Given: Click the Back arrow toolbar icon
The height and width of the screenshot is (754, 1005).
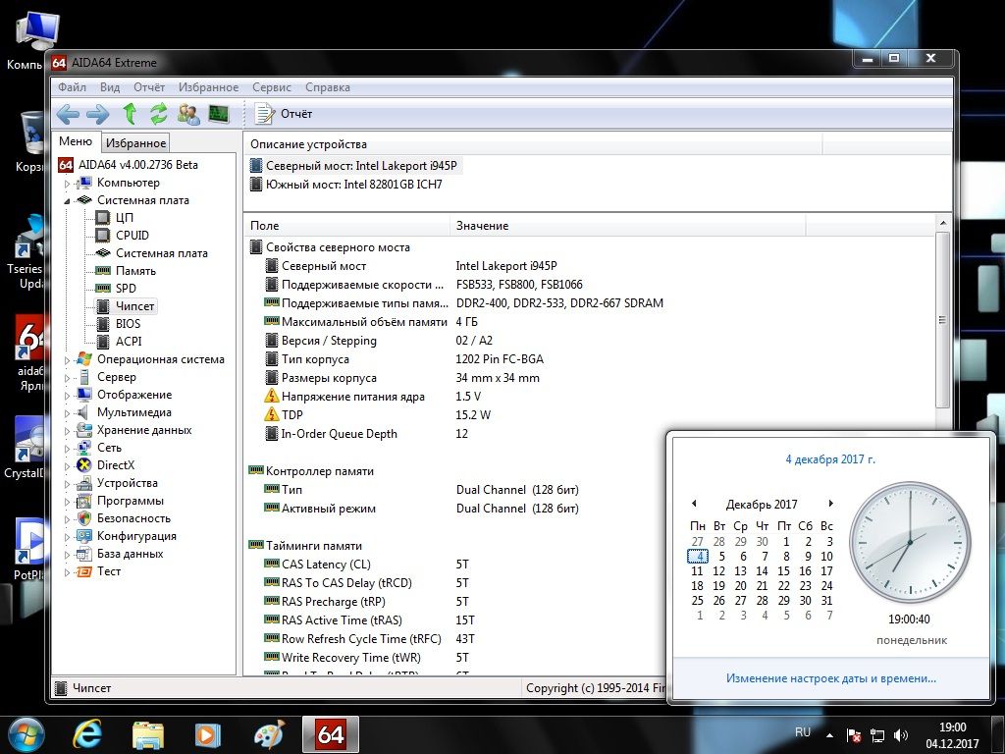Looking at the screenshot, I should pyautogui.click(x=68, y=114).
